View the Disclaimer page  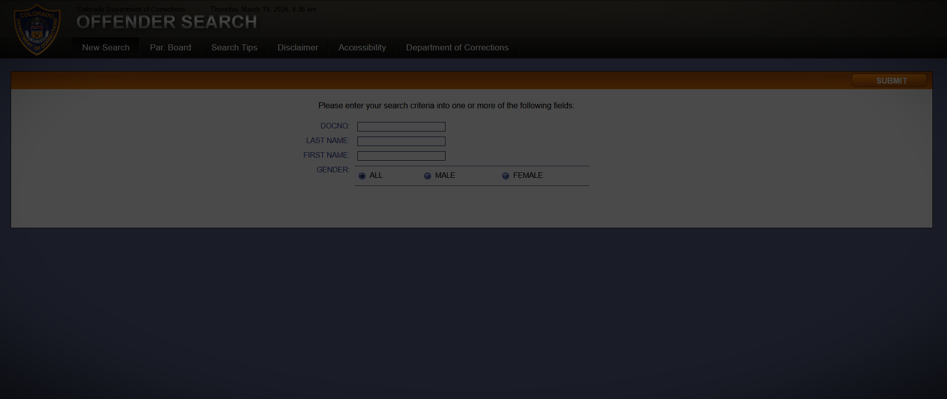point(298,48)
